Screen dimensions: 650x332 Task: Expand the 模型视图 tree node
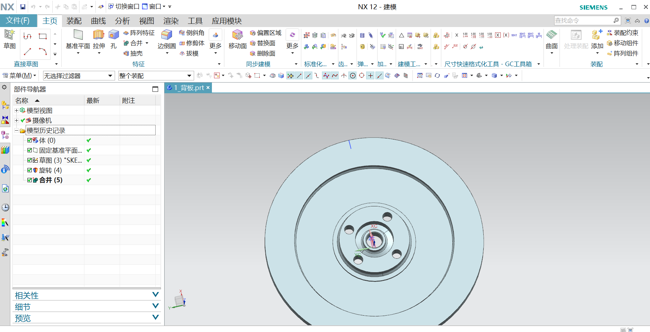point(16,111)
